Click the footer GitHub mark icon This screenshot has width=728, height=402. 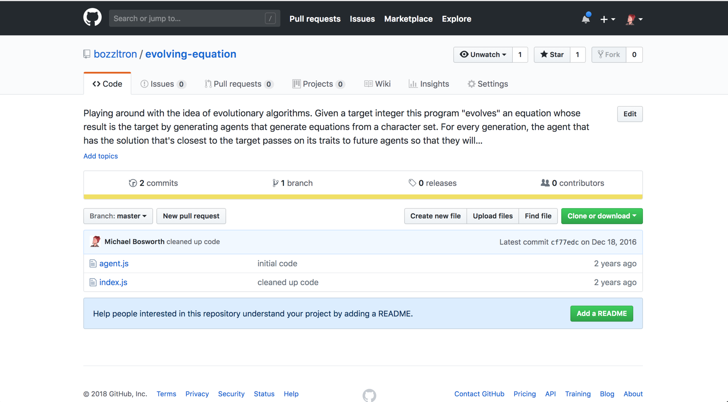(x=369, y=395)
